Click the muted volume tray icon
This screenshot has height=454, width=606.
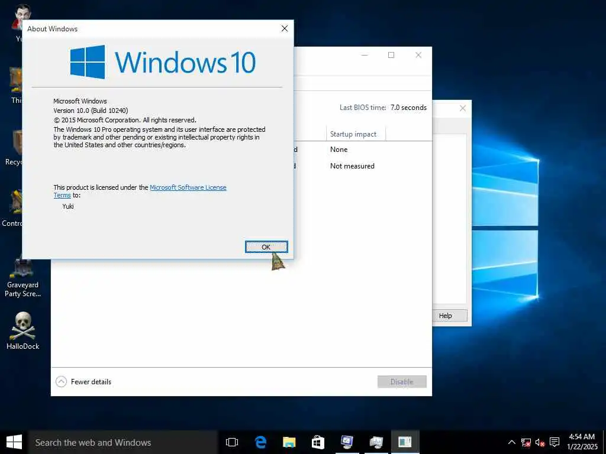[540, 442]
